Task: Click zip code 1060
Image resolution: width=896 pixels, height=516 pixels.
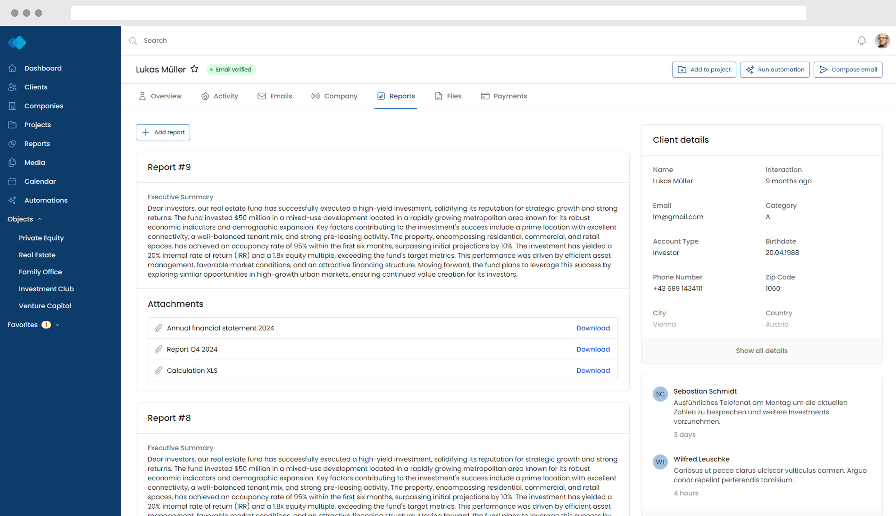Action: tap(772, 289)
